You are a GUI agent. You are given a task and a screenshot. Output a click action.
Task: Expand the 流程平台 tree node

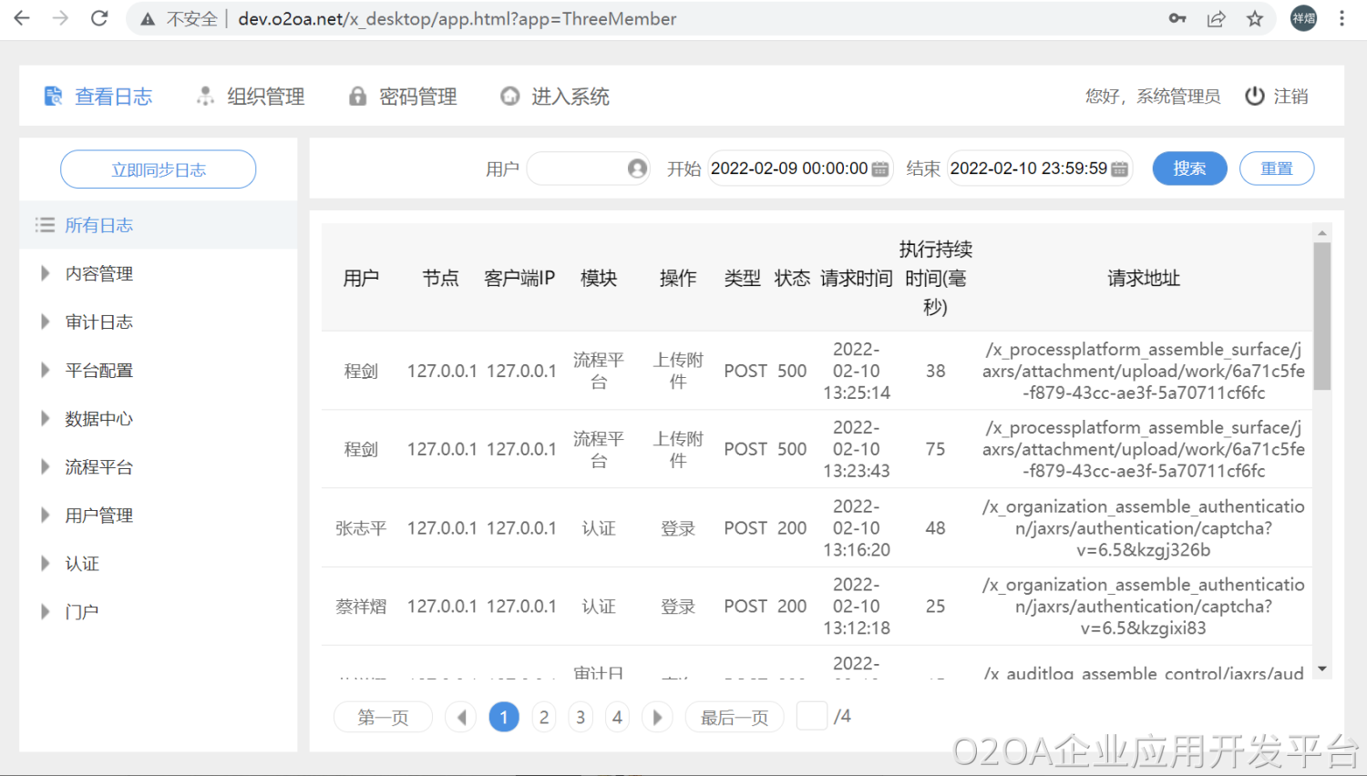[45, 466]
